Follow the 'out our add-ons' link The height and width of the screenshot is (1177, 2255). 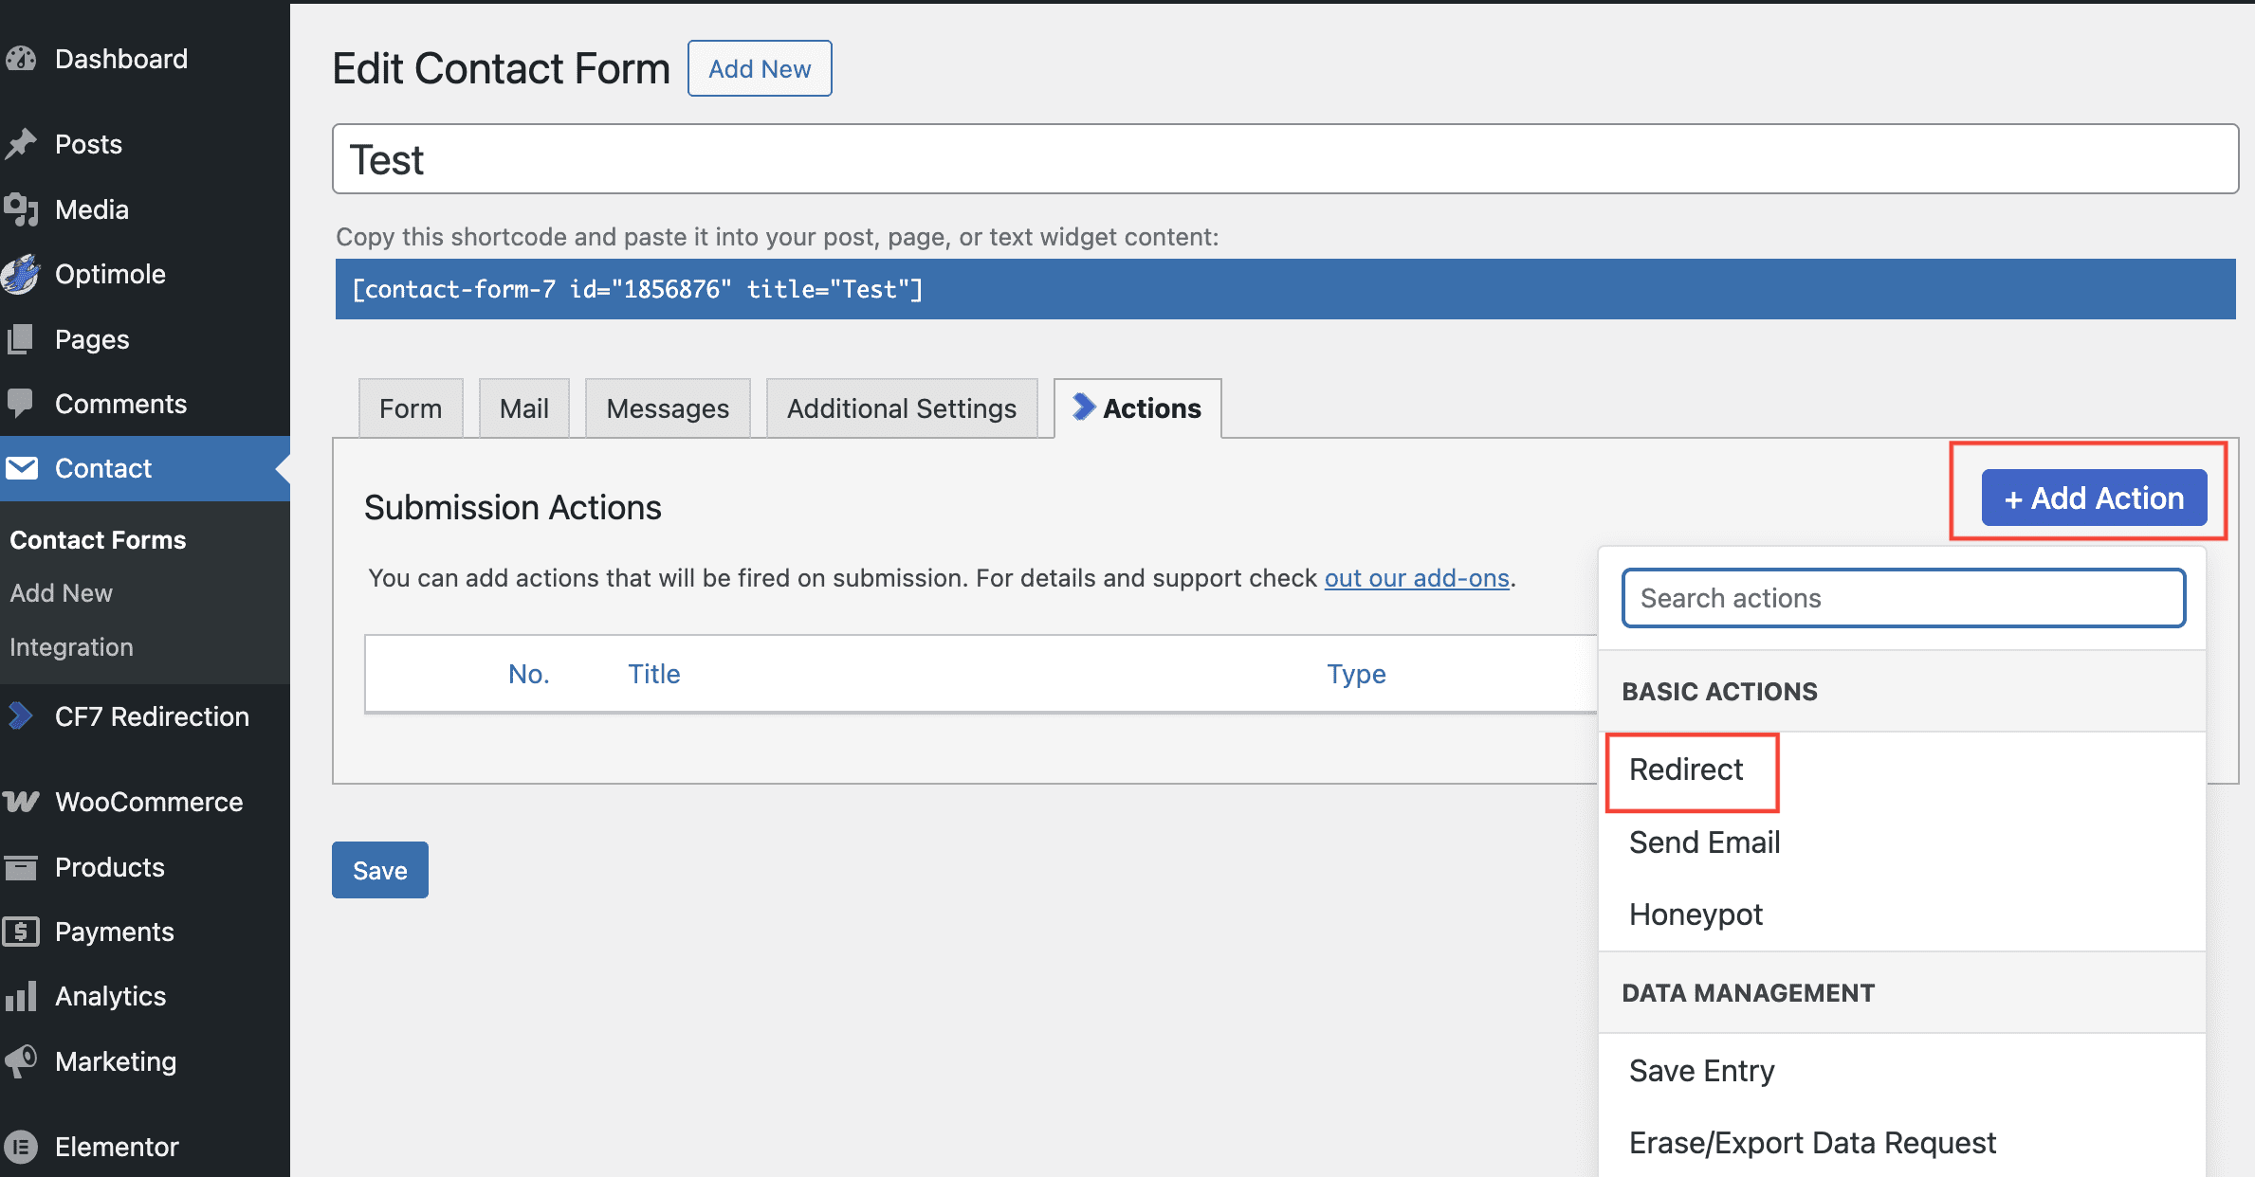(1416, 578)
